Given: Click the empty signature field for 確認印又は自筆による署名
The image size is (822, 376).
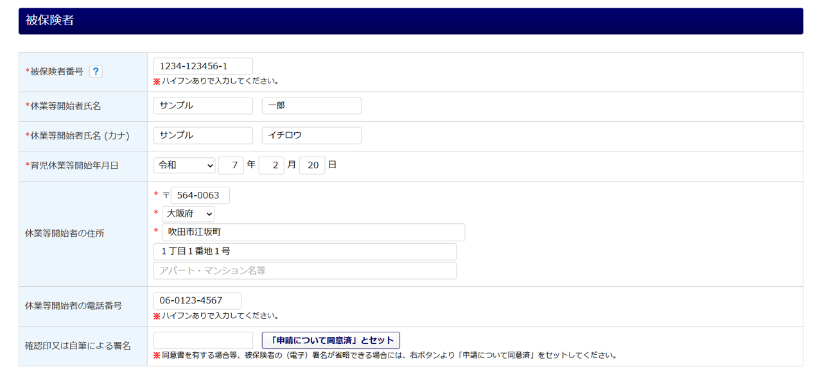Looking at the screenshot, I should [x=203, y=341].
